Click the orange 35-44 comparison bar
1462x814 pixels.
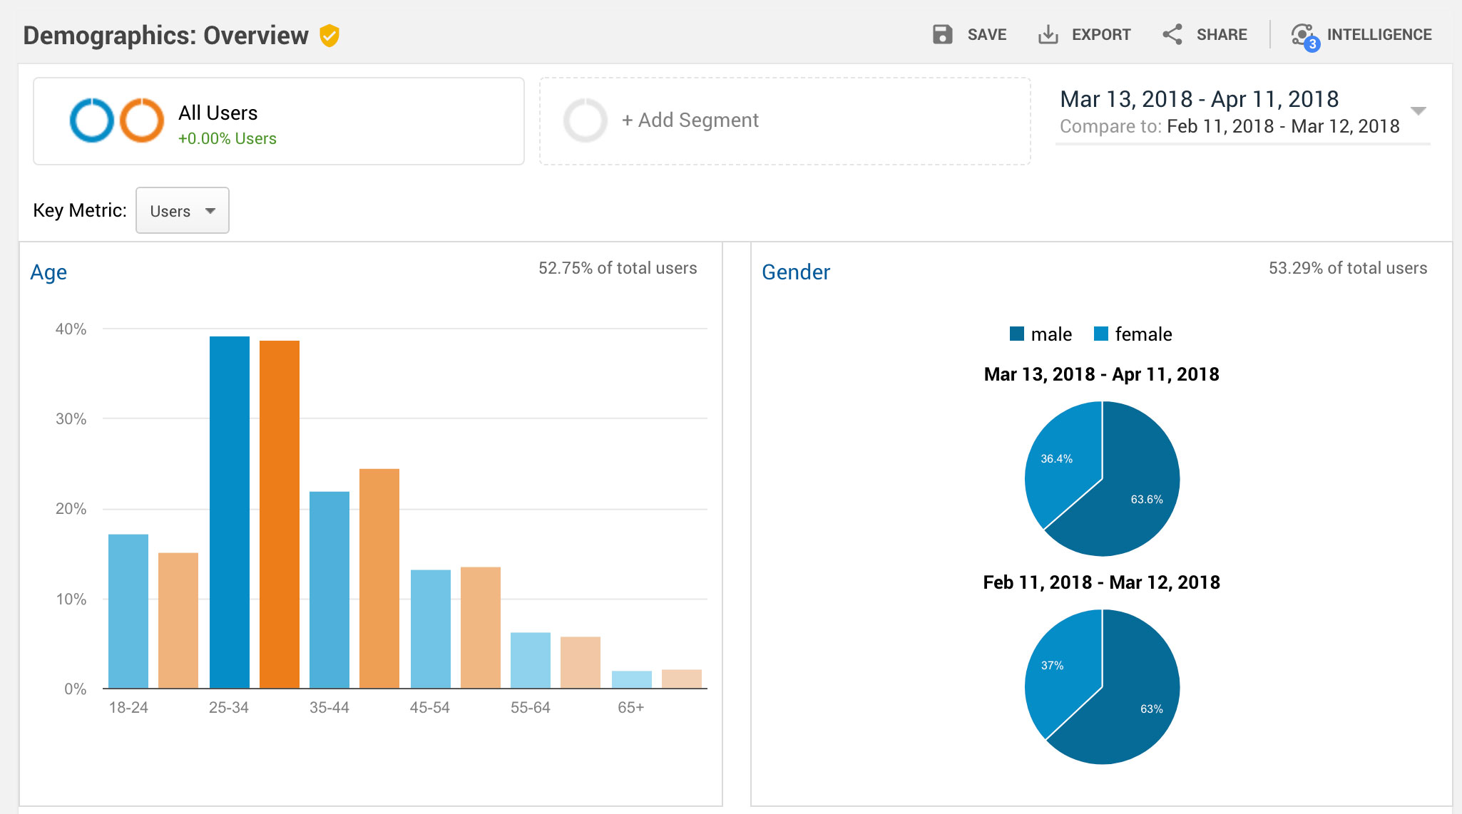tap(379, 579)
